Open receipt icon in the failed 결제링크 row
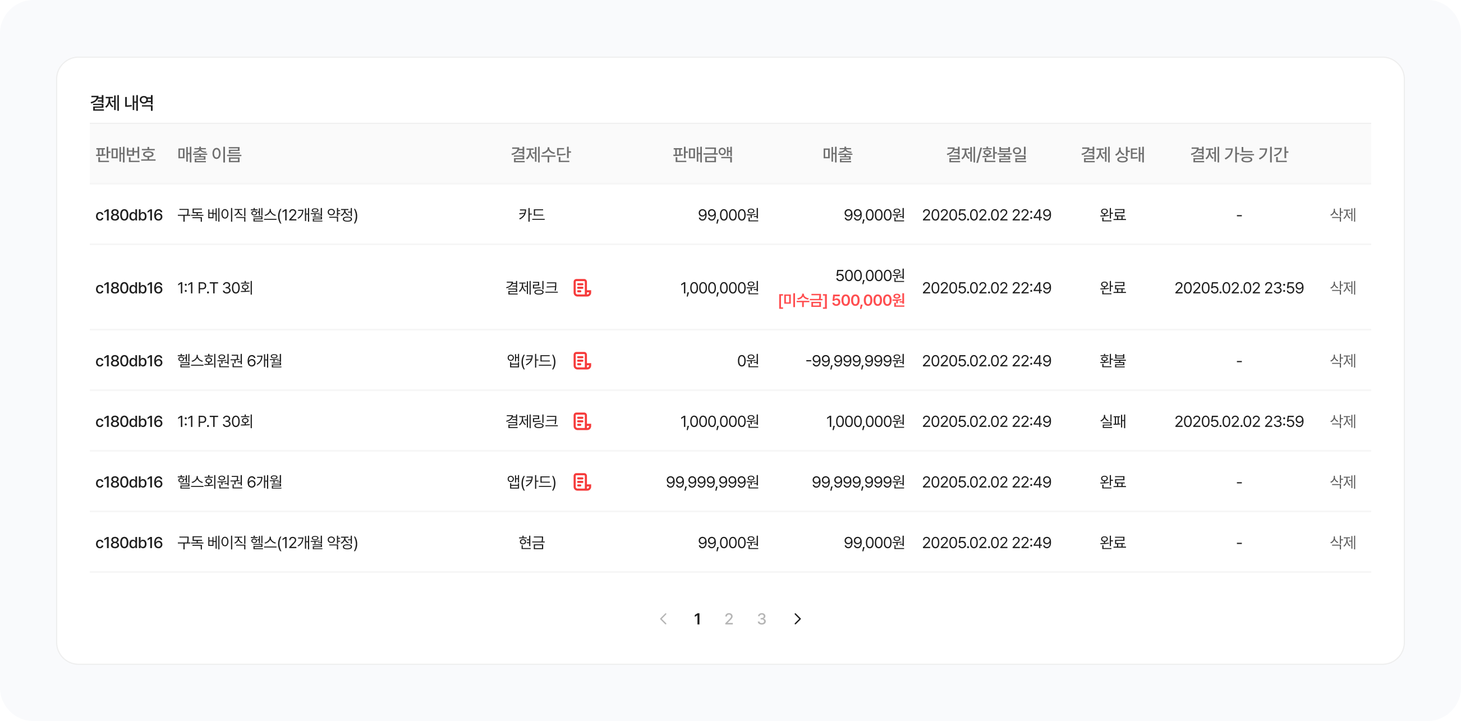 (x=582, y=421)
